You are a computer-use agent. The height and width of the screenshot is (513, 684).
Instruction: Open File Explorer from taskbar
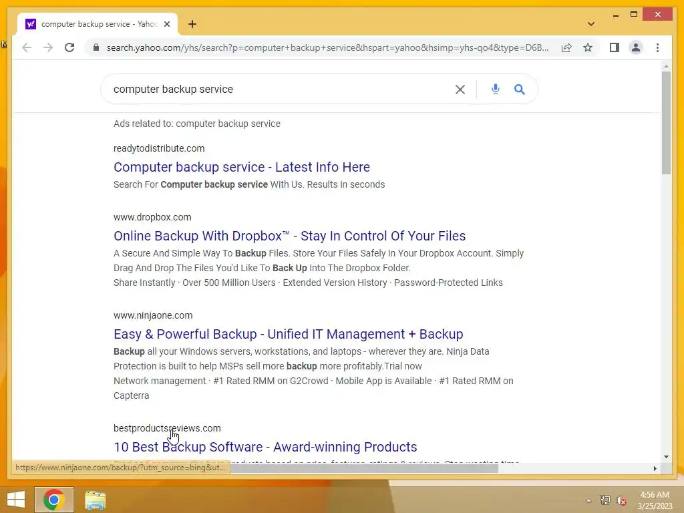pos(95,500)
